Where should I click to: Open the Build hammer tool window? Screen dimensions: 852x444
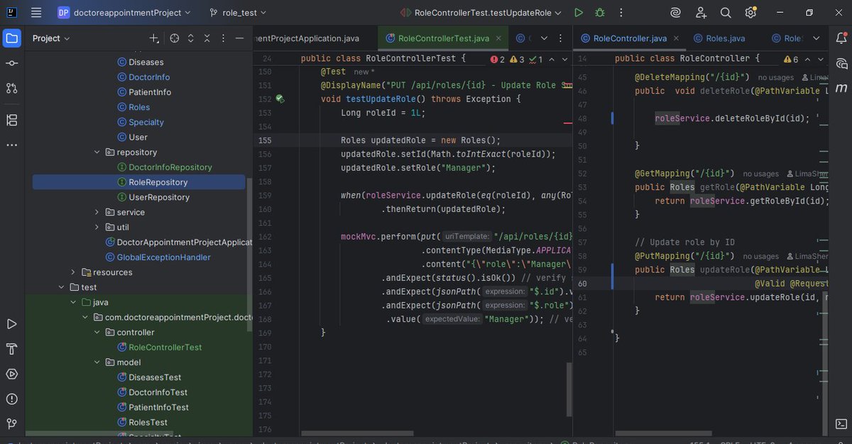(x=11, y=349)
